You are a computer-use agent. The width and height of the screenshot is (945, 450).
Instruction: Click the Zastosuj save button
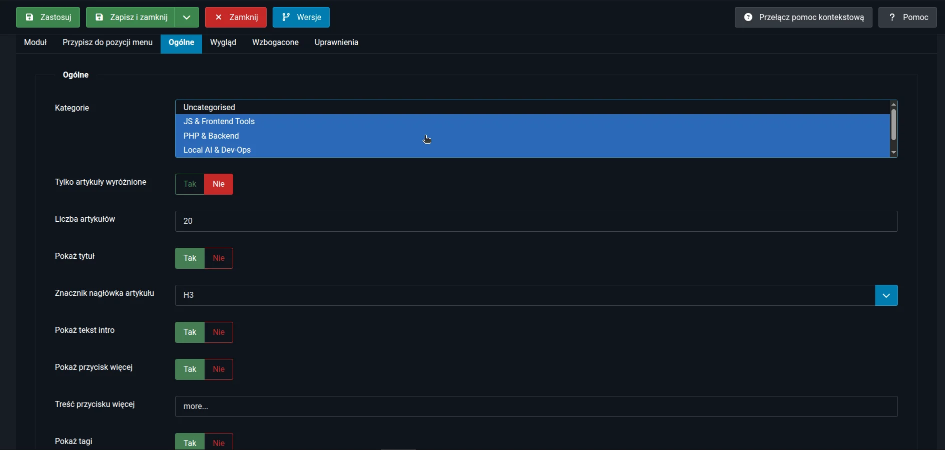[x=48, y=18]
